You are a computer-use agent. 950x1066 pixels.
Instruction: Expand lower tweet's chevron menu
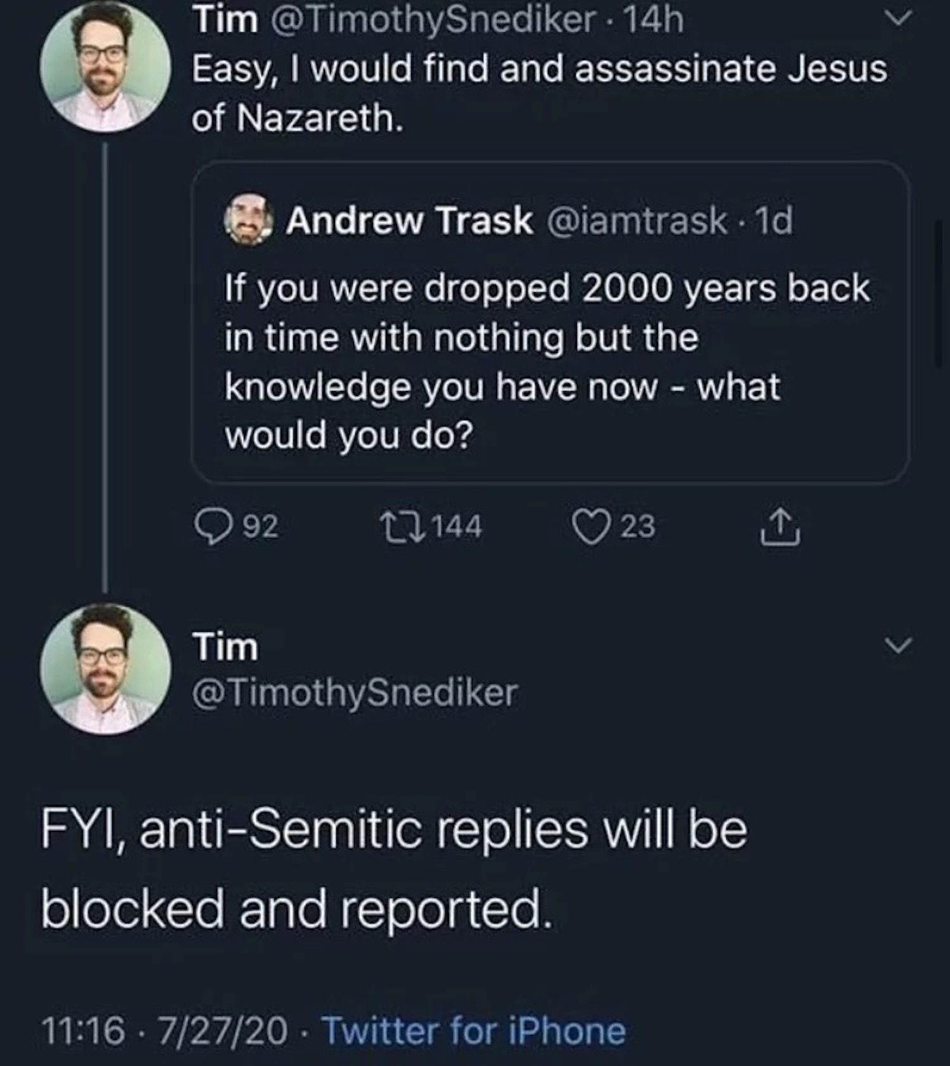click(x=899, y=646)
